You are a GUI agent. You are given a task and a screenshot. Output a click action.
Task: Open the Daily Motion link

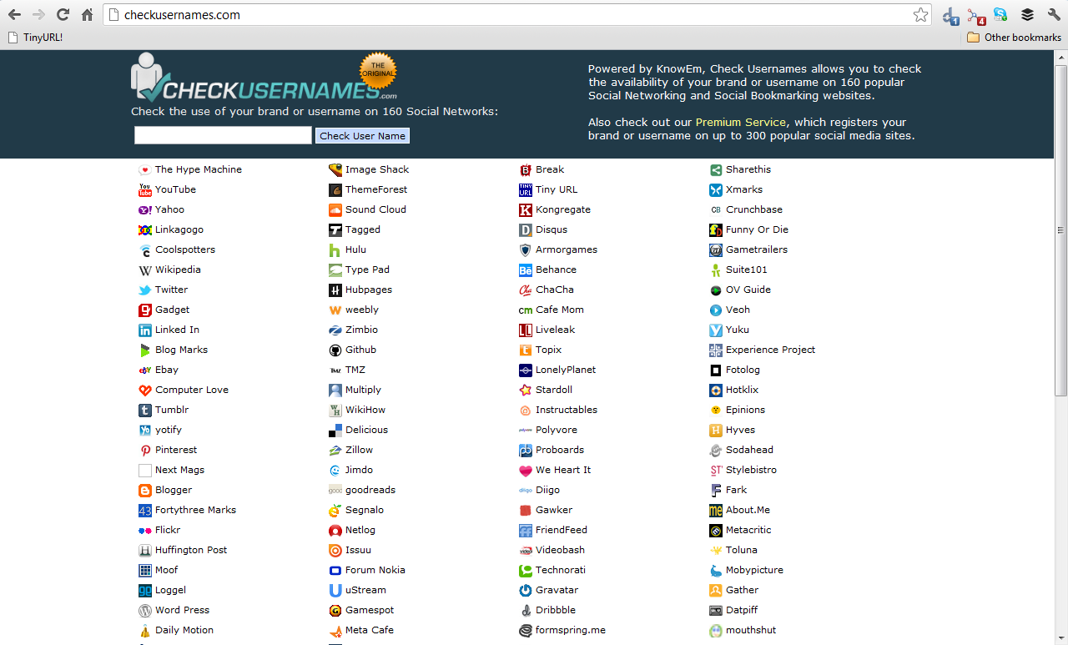pos(184,630)
